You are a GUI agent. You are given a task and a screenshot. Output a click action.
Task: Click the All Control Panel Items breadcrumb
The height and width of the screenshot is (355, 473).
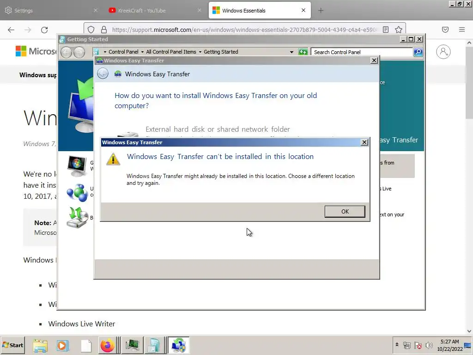[171, 52]
